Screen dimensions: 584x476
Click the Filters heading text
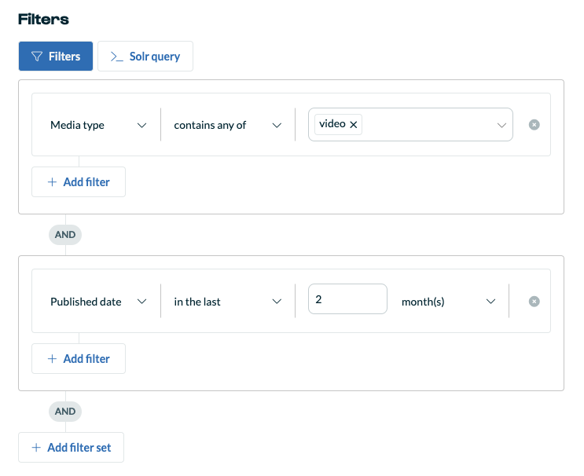(43, 19)
